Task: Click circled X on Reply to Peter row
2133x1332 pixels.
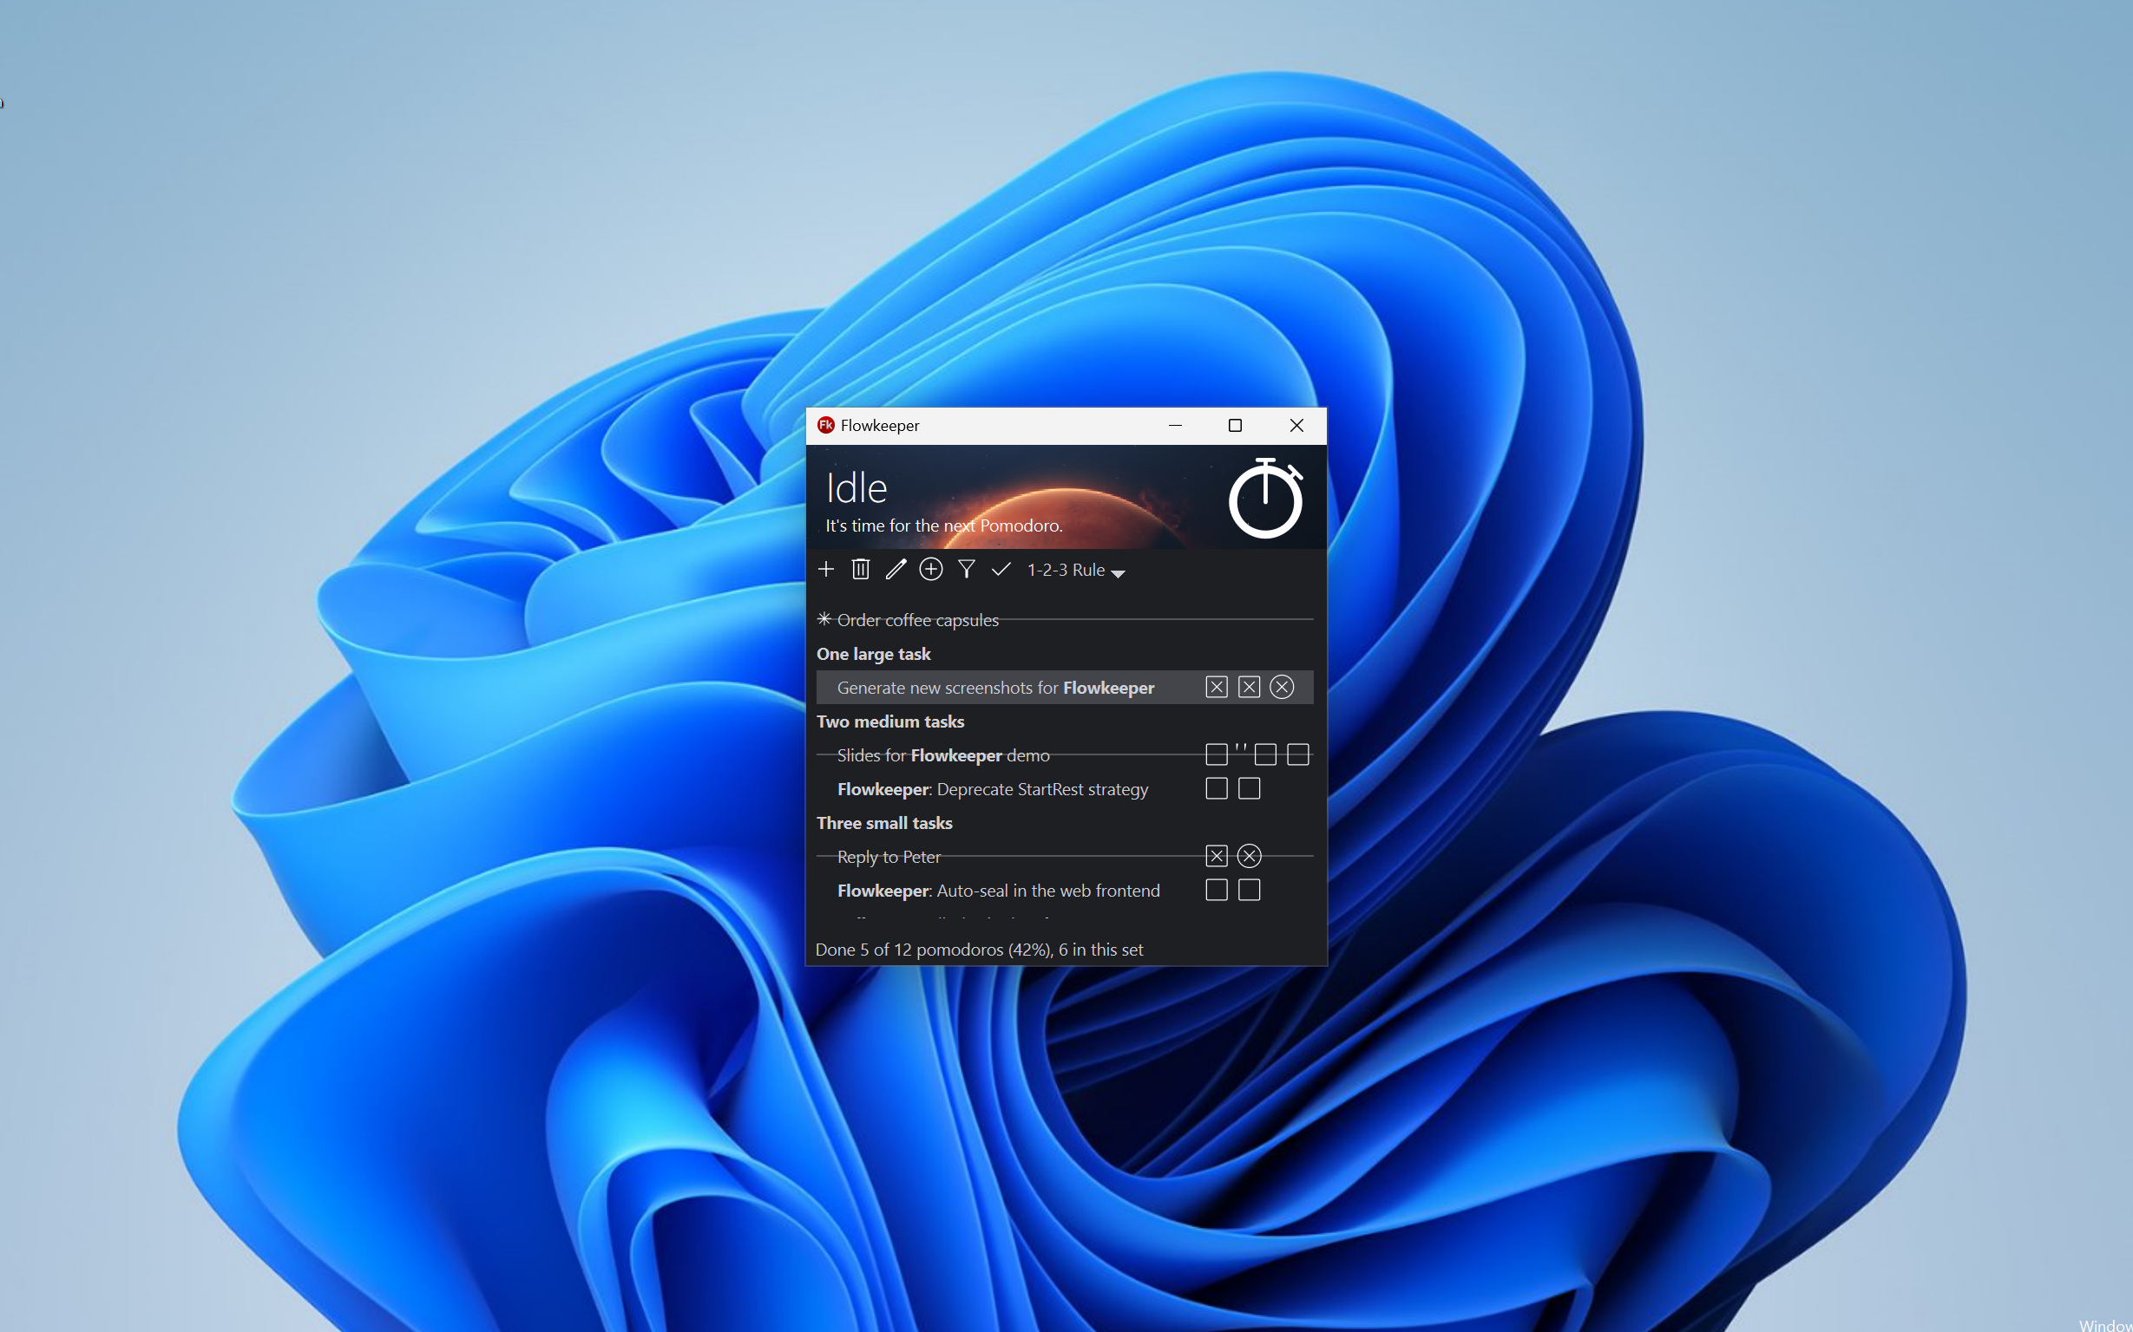Action: [x=1249, y=856]
